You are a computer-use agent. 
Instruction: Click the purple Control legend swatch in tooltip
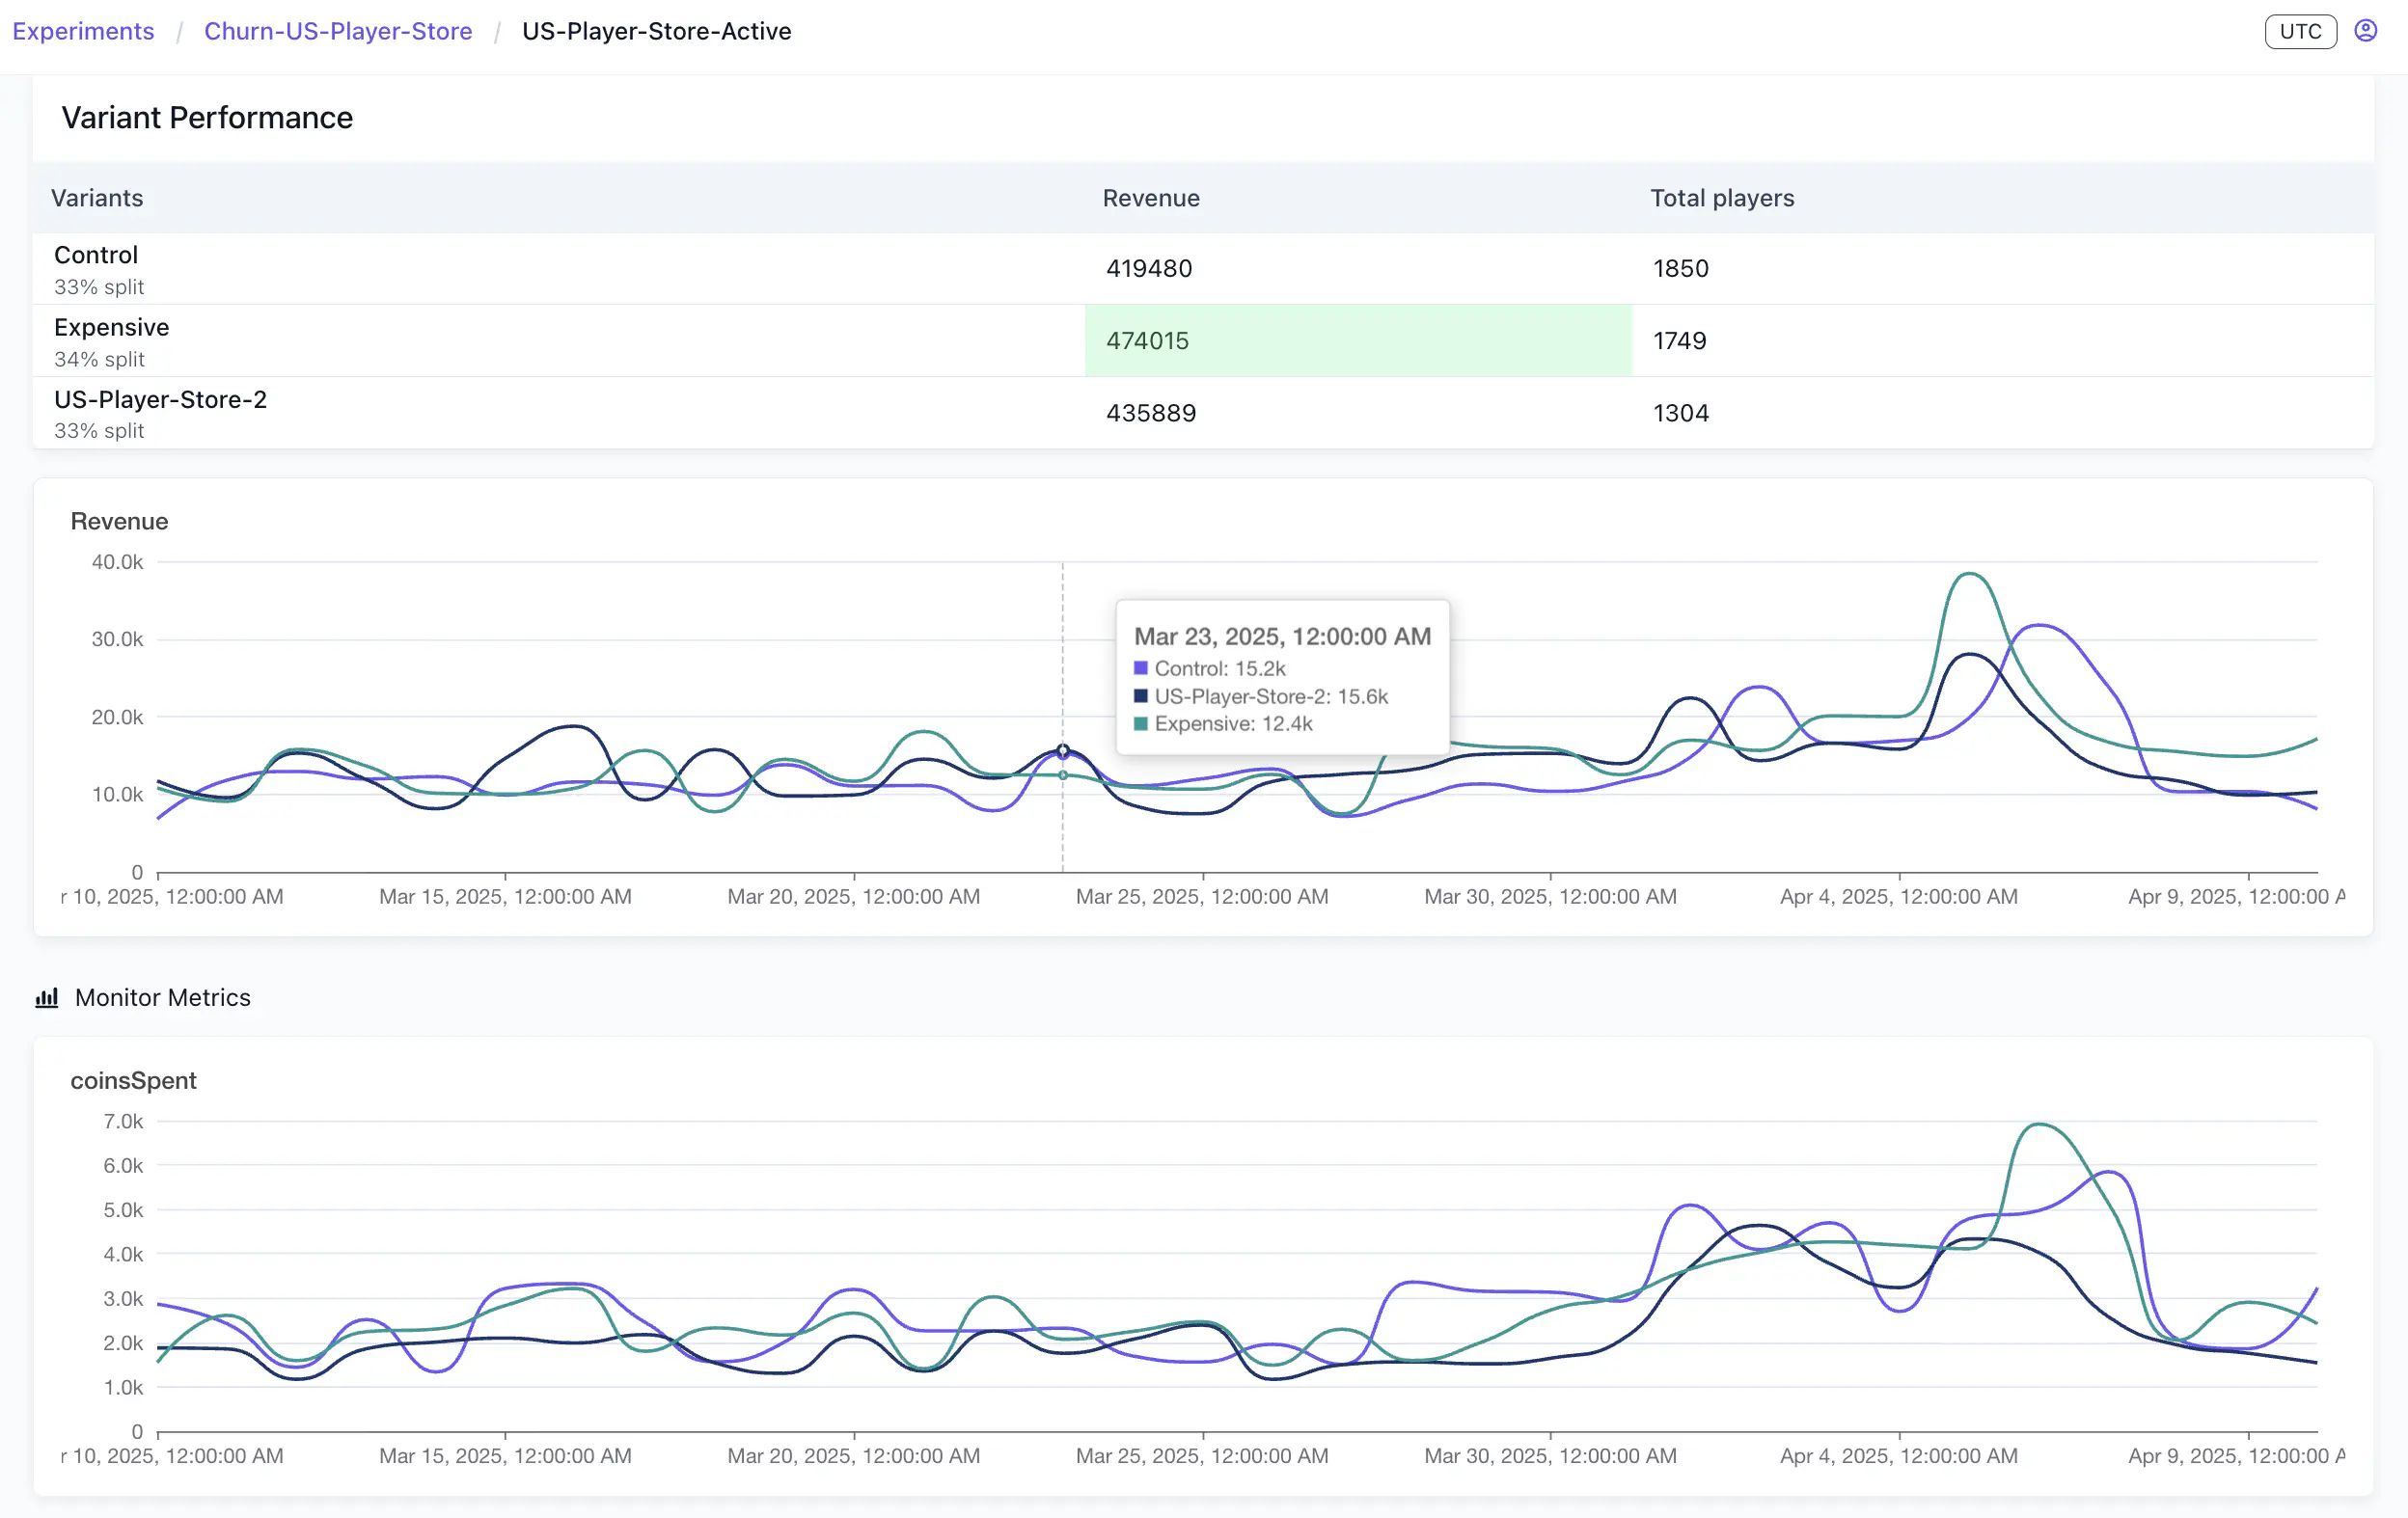pos(1141,667)
